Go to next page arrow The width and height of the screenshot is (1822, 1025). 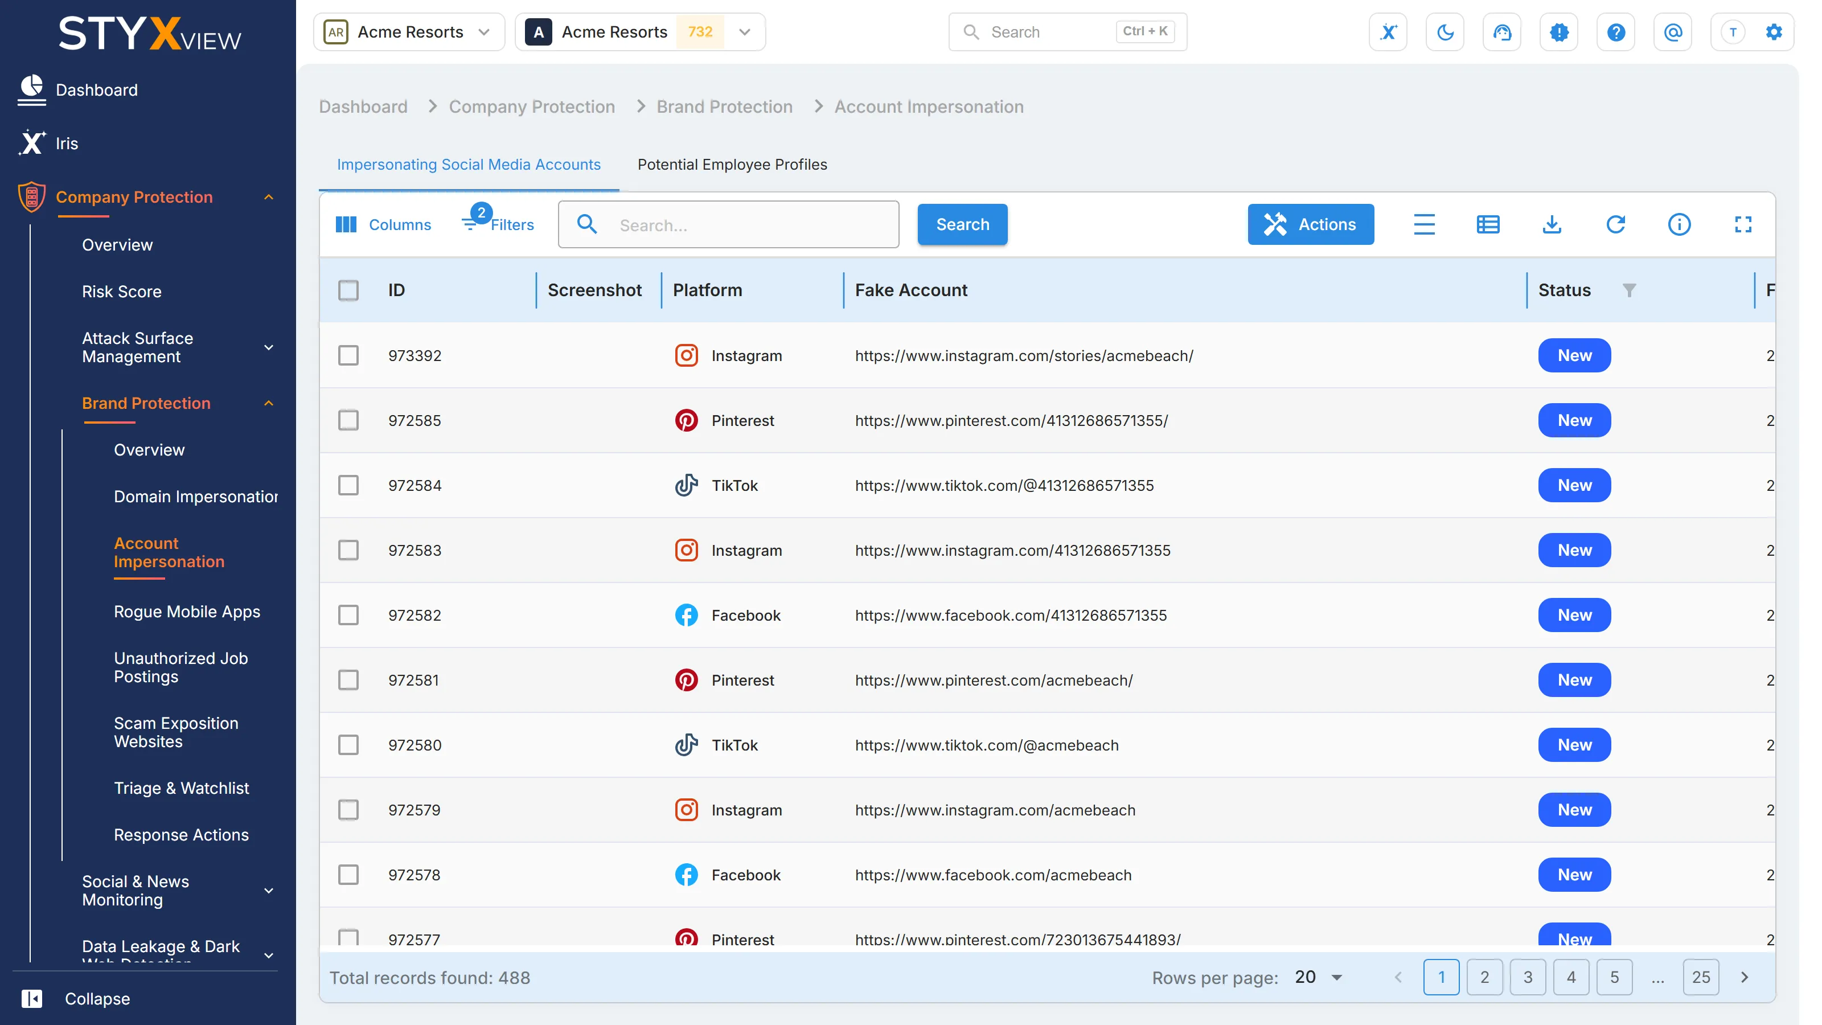click(1744, 977)
